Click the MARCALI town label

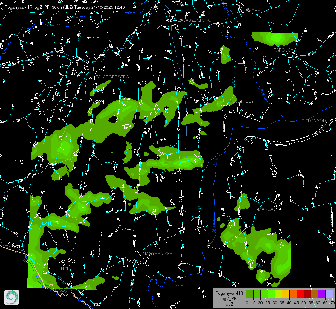point(267,209)
